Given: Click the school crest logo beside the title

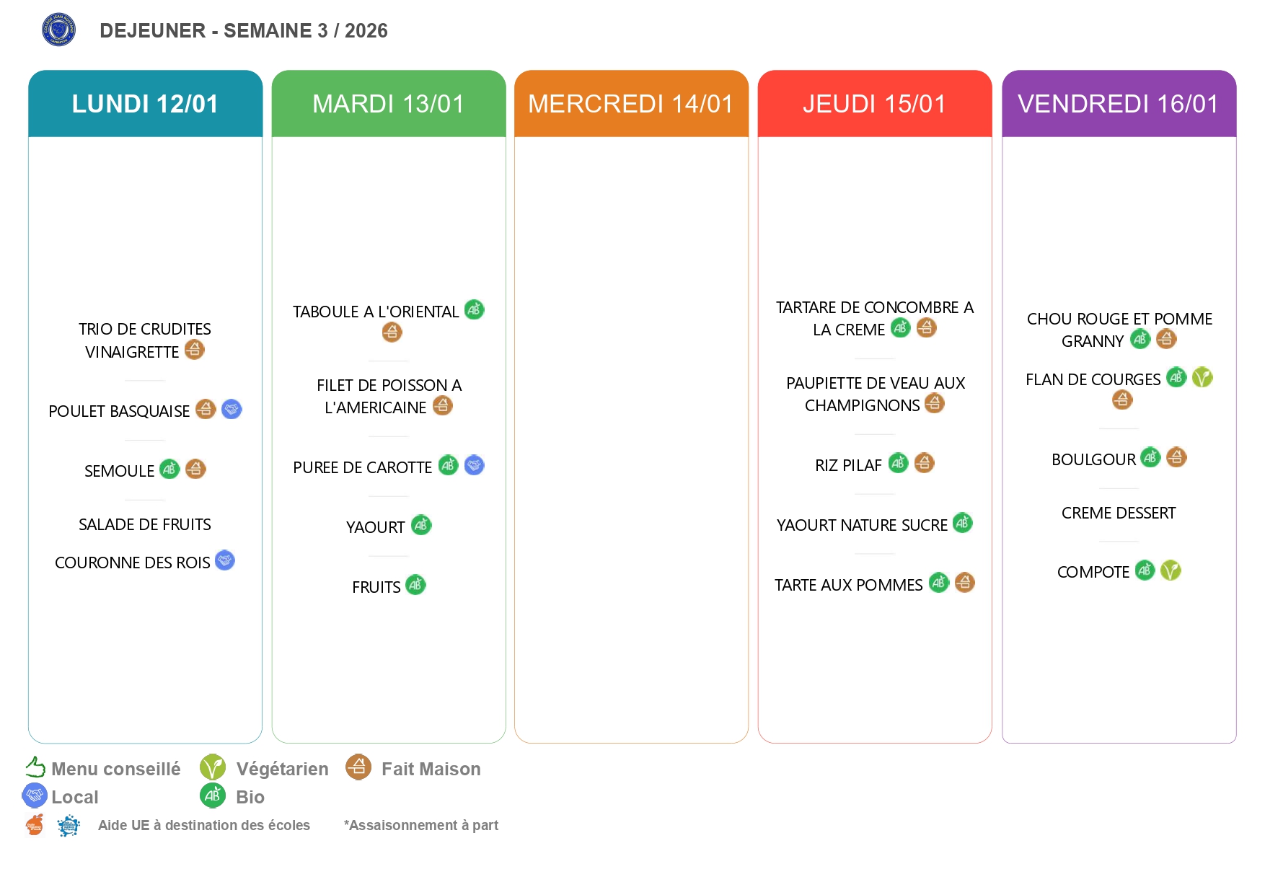Looking at the screenshot, I should tap(58, 30).
